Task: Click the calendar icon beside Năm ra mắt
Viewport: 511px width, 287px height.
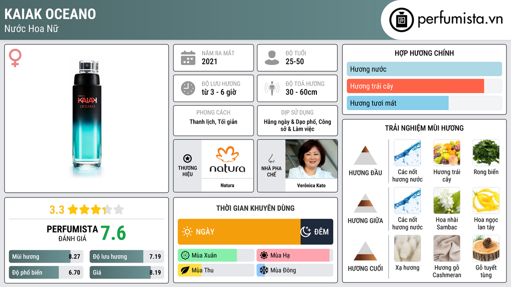Action: click(188, 58)
